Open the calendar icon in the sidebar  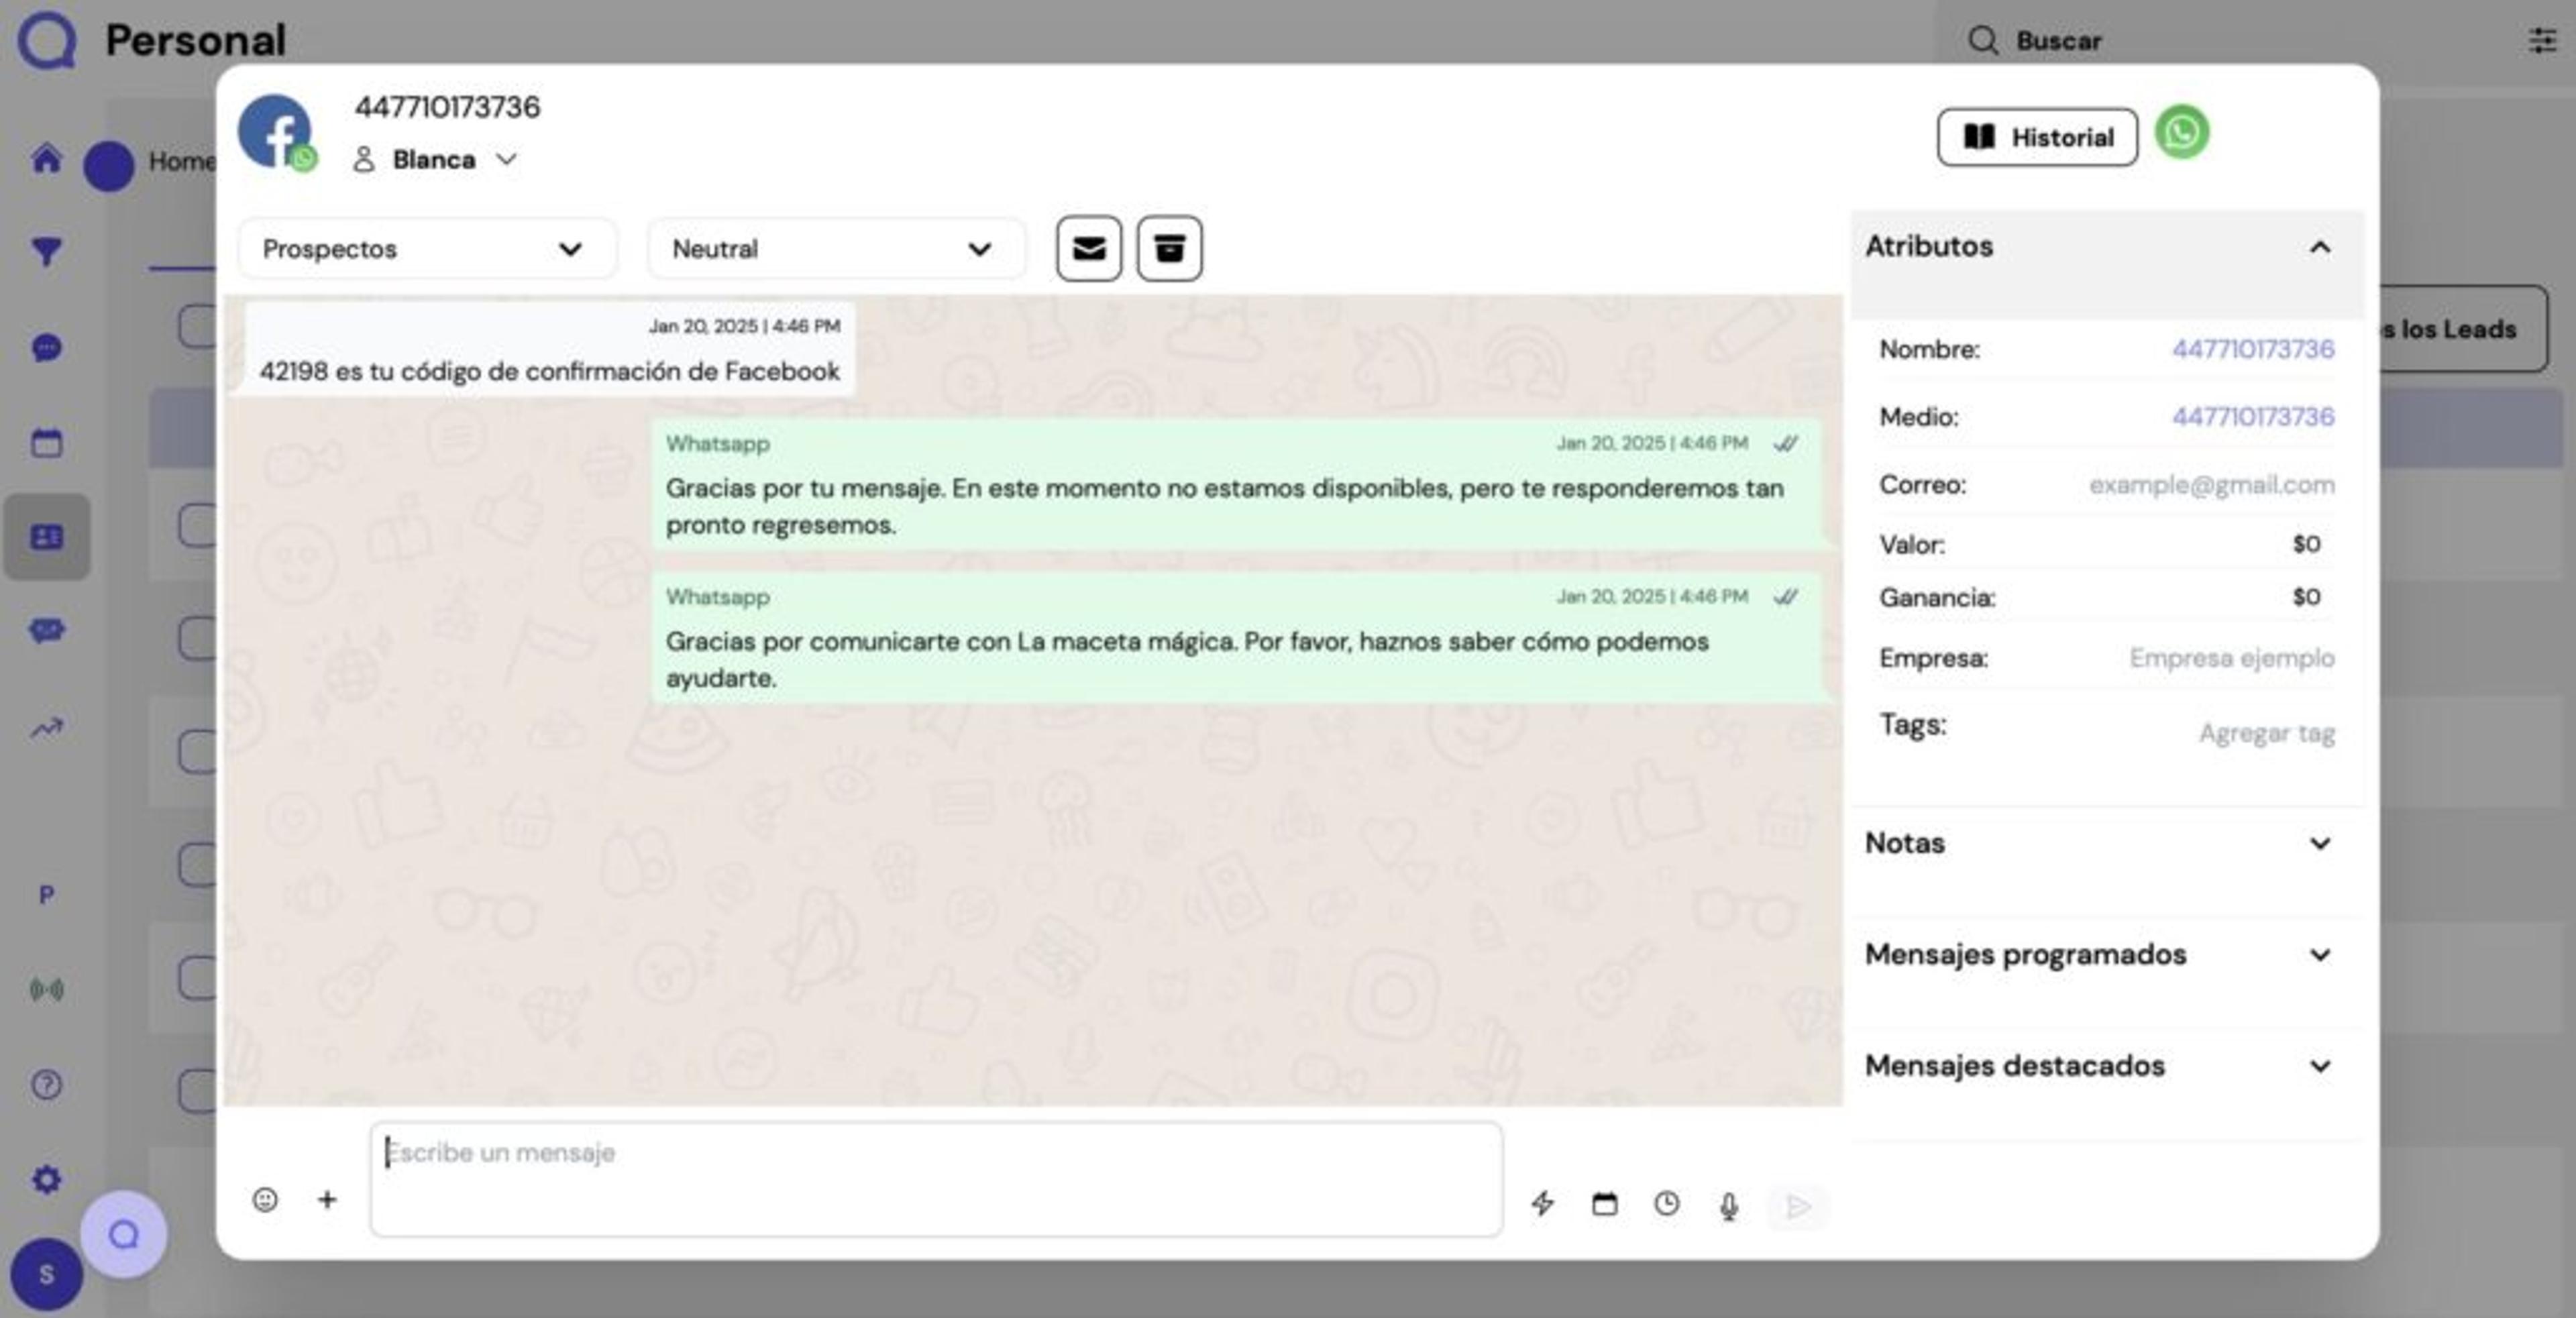click(x=46, y=442)
